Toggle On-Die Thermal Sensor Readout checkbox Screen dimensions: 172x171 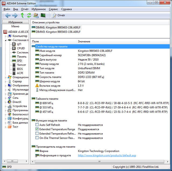[x=37, y=138]
